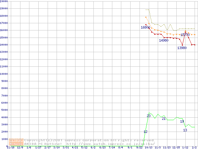Select the 6/23 date axis label
The height and width of the screenshot is (149, 198).
pos(102,147)
